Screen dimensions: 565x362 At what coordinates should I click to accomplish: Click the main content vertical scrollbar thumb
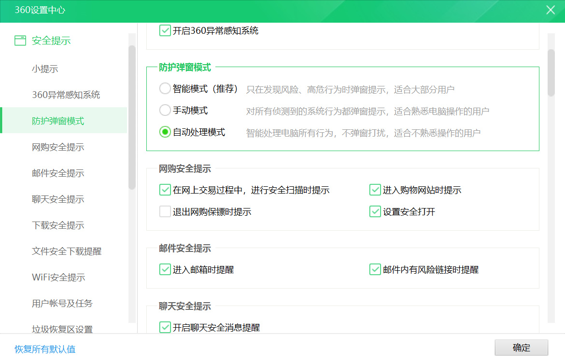click(551, 73)
